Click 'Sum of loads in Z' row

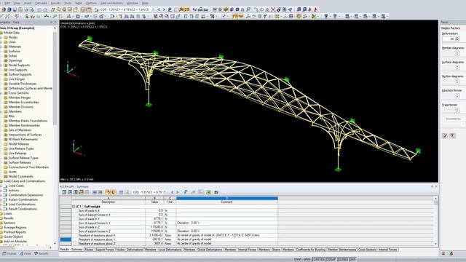pyautogui.click(x=175, y=227)
